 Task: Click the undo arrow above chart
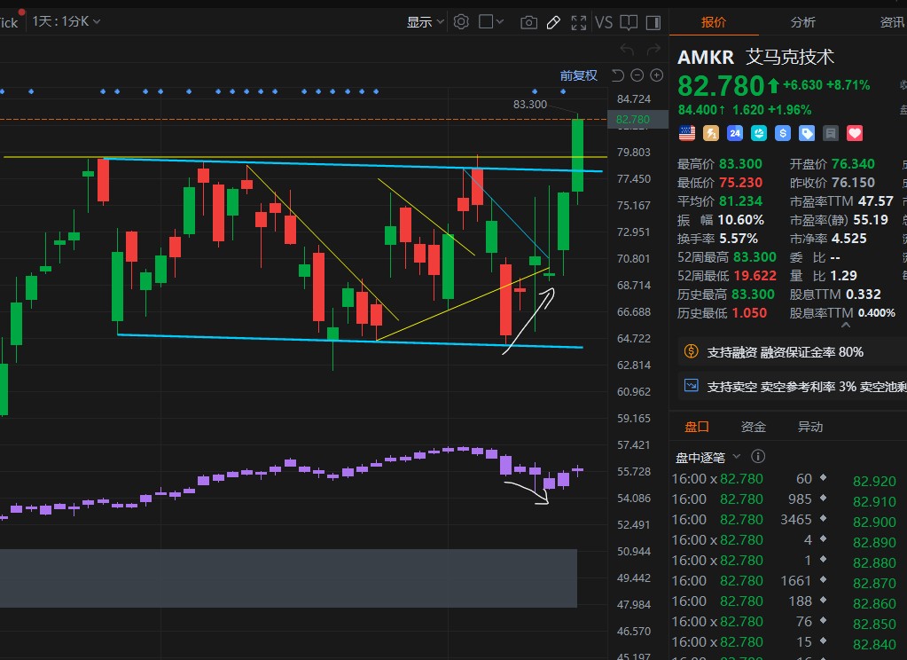click(627, 50)
